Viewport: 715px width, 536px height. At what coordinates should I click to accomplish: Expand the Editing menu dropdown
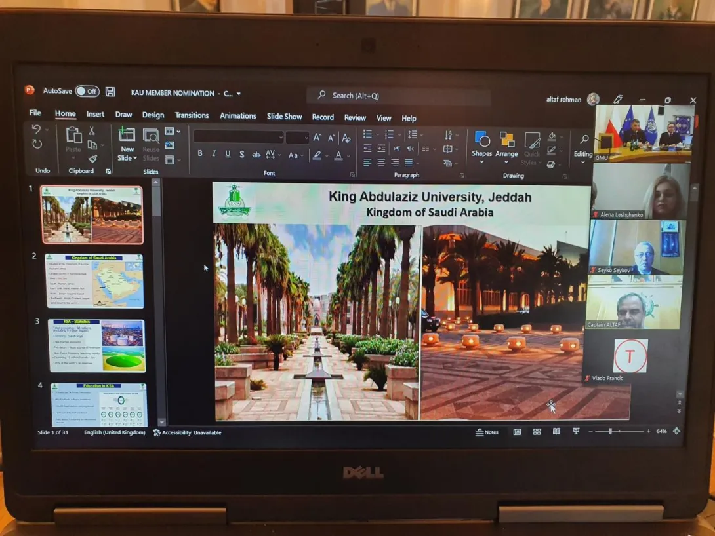(583, 161)
